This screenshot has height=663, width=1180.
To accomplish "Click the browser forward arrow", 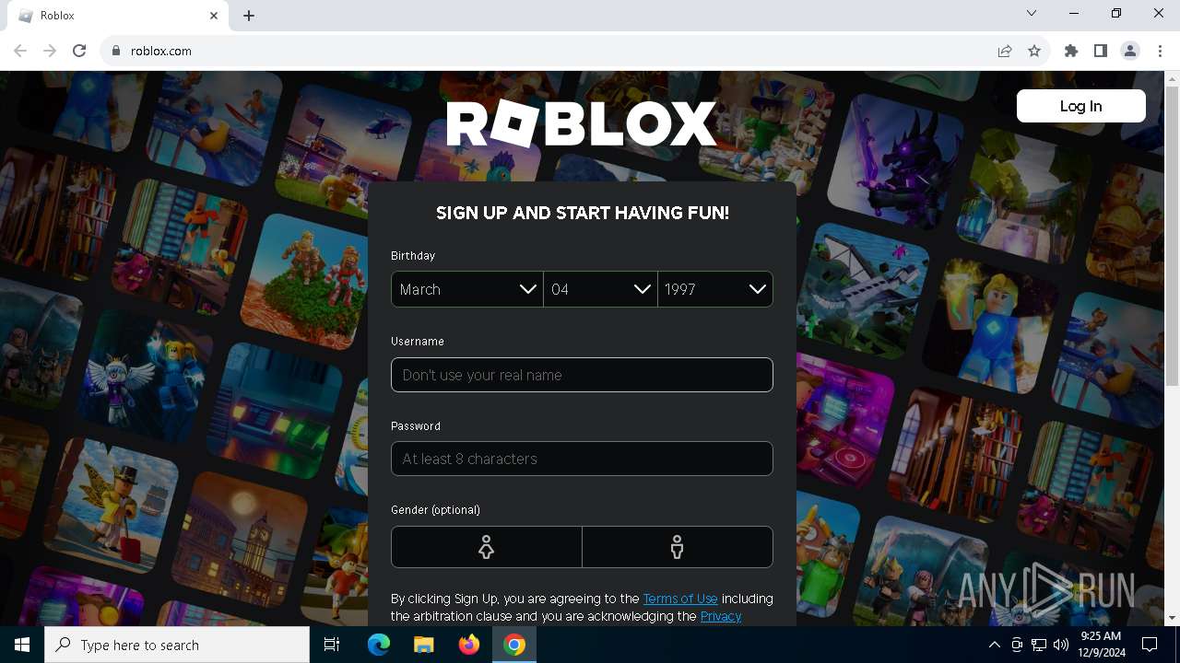I will tap(50, 51).
